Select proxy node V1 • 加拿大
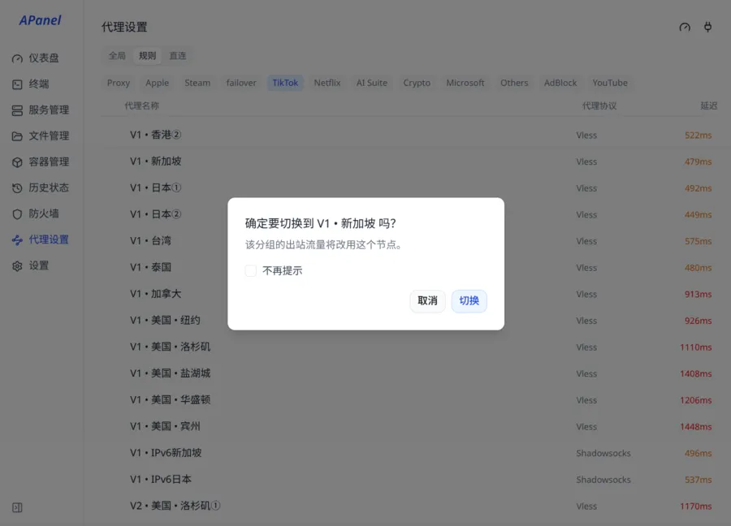This screenshot has height=526, width=731. click(409, 294)
